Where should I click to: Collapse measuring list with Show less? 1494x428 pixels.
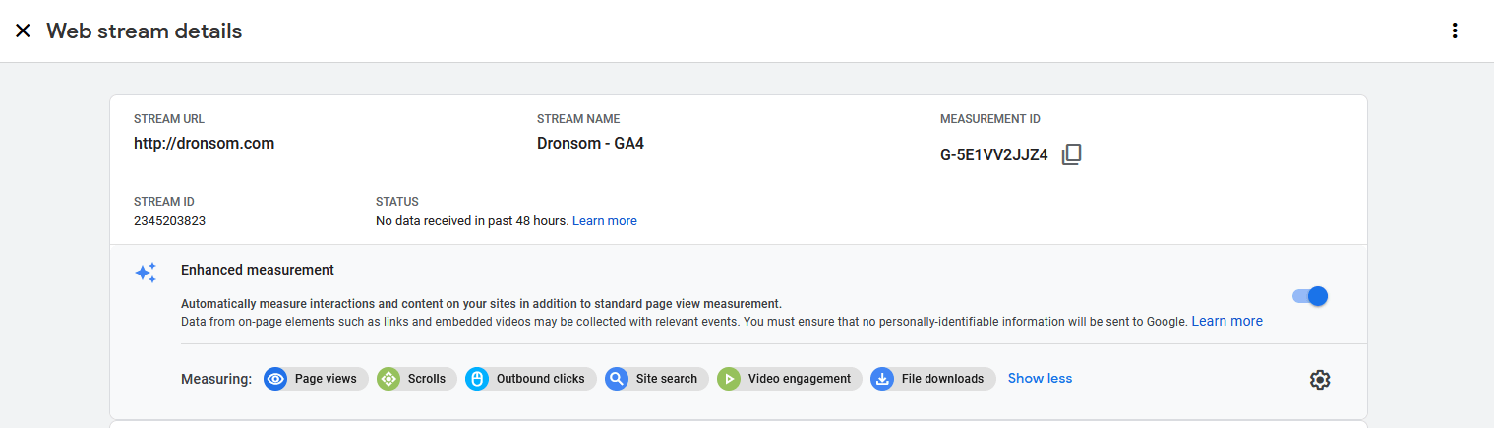(x=1040, y=378)
